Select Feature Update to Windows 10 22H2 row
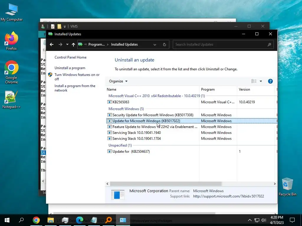This screenshot has height=226, width=302. tap(192, 127)
